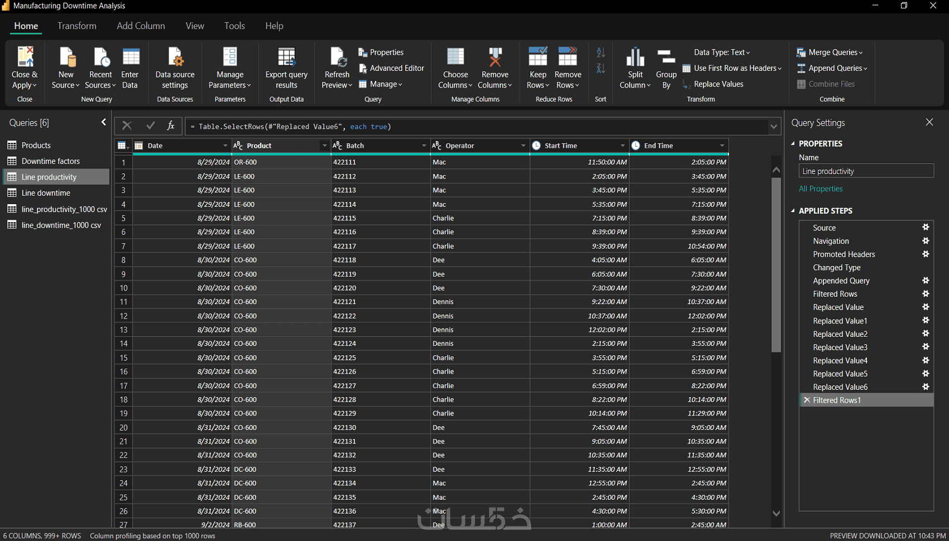Open Recent Sources icon

(101, 57)
